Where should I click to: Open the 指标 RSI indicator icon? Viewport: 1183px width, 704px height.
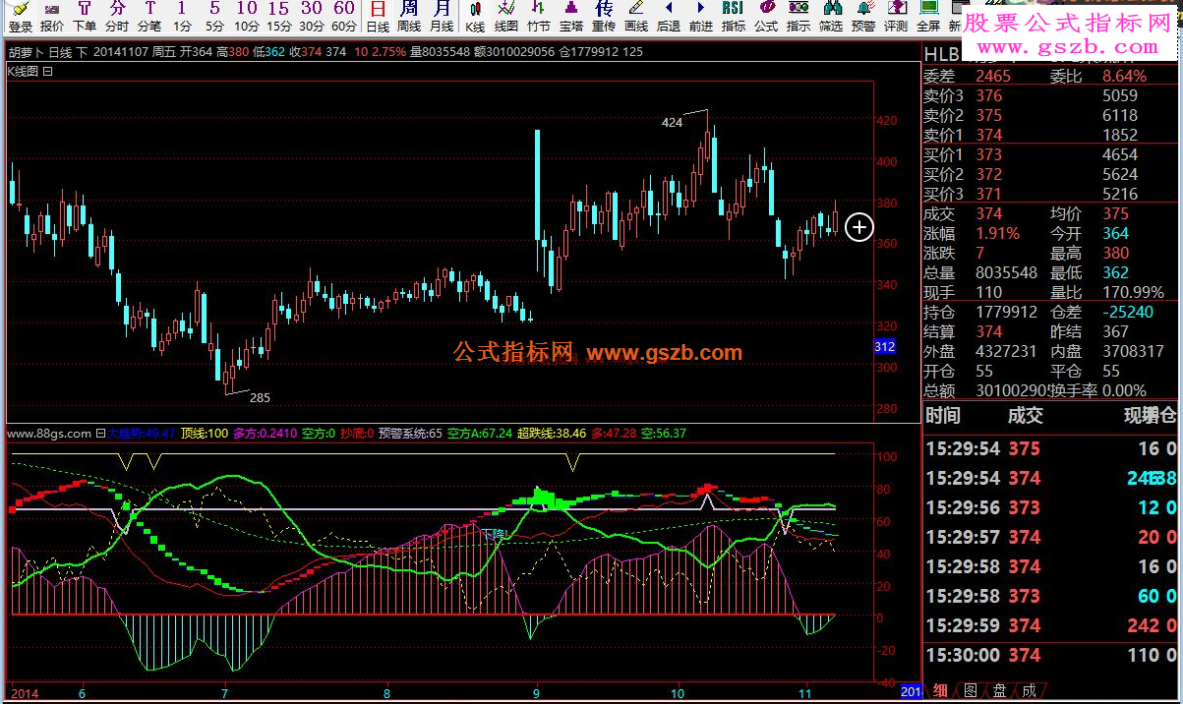coord(734,17)
